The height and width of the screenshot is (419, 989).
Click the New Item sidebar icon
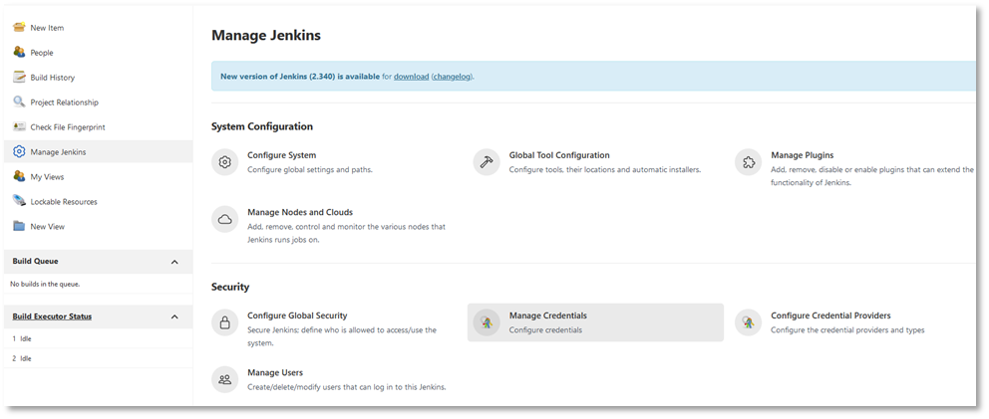19,27
